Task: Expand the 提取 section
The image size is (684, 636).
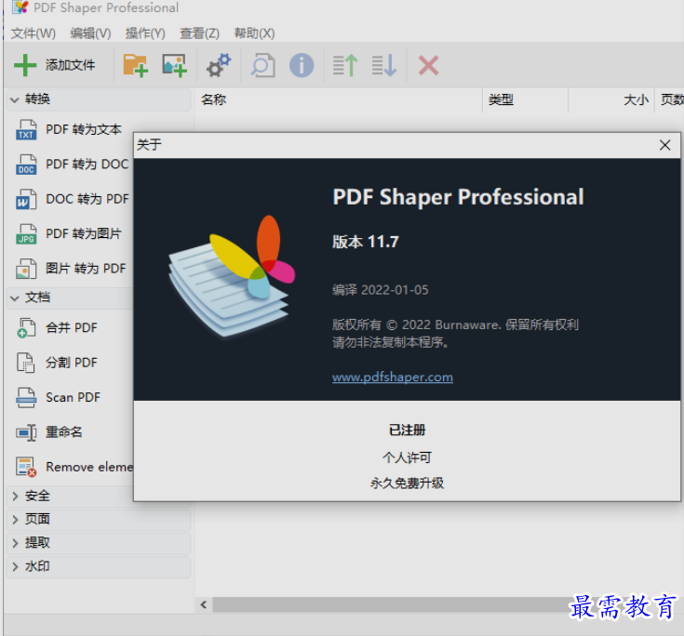Action: click(x=15, y=543)
